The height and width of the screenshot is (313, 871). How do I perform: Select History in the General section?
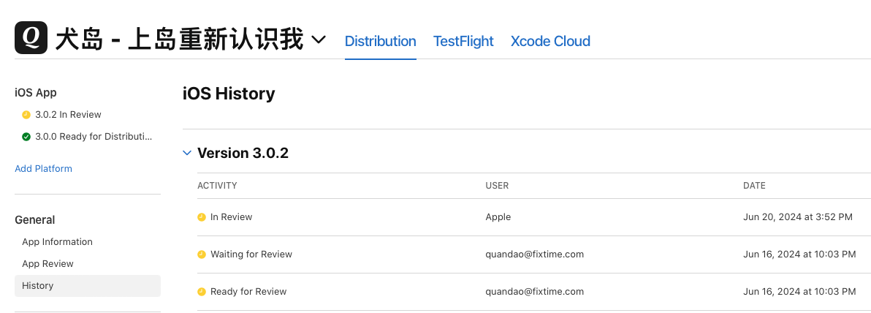[x=38, y=286]
